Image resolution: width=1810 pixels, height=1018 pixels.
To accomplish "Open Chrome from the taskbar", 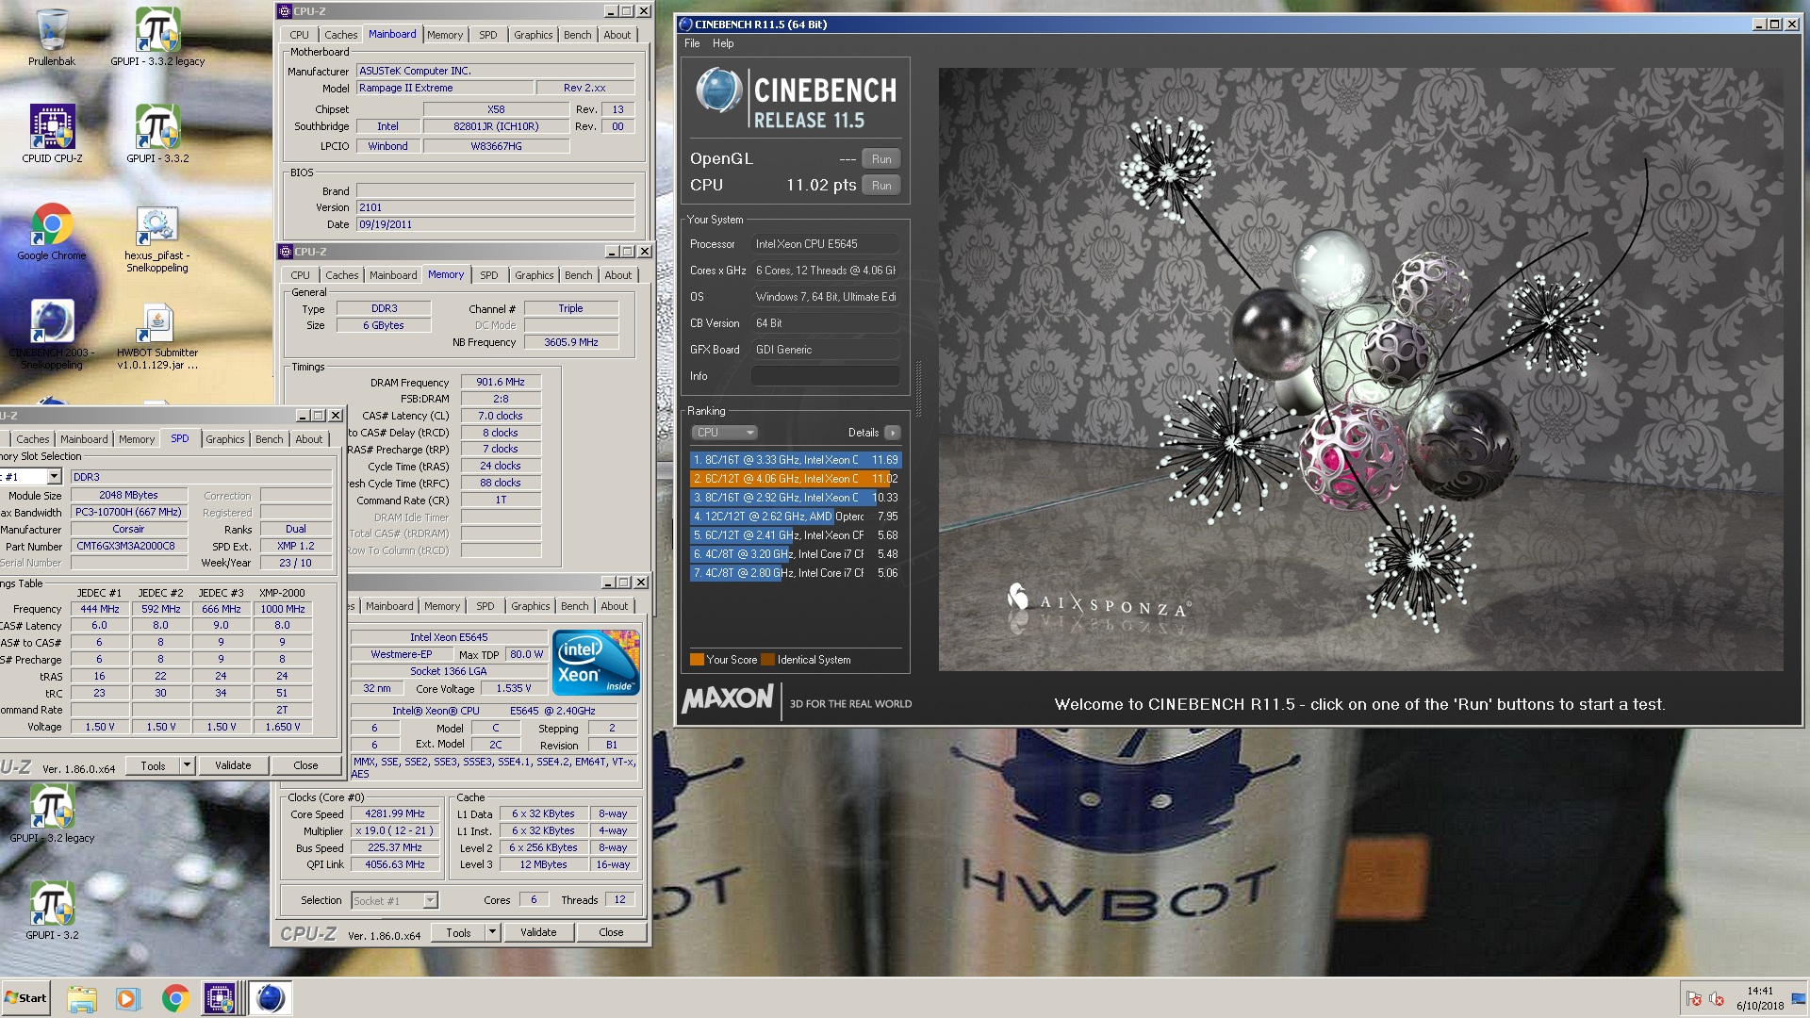I will [174, 998].
